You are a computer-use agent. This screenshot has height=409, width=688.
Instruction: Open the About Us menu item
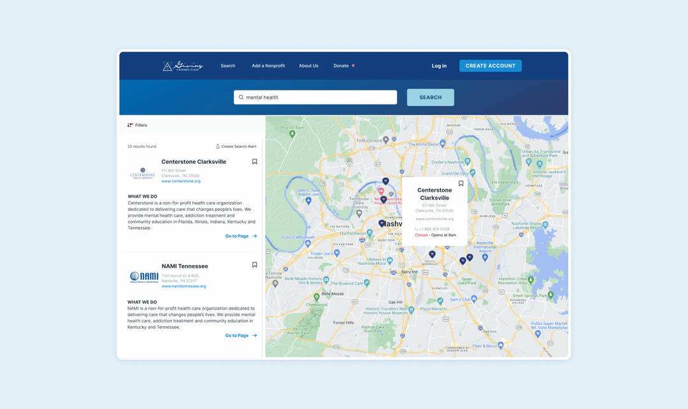point(308,65)
